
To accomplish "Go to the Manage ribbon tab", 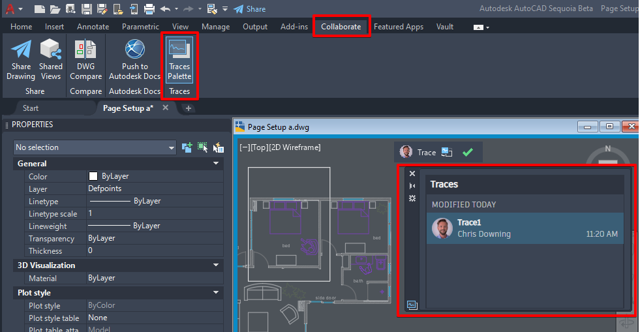I will pos(215,27).
